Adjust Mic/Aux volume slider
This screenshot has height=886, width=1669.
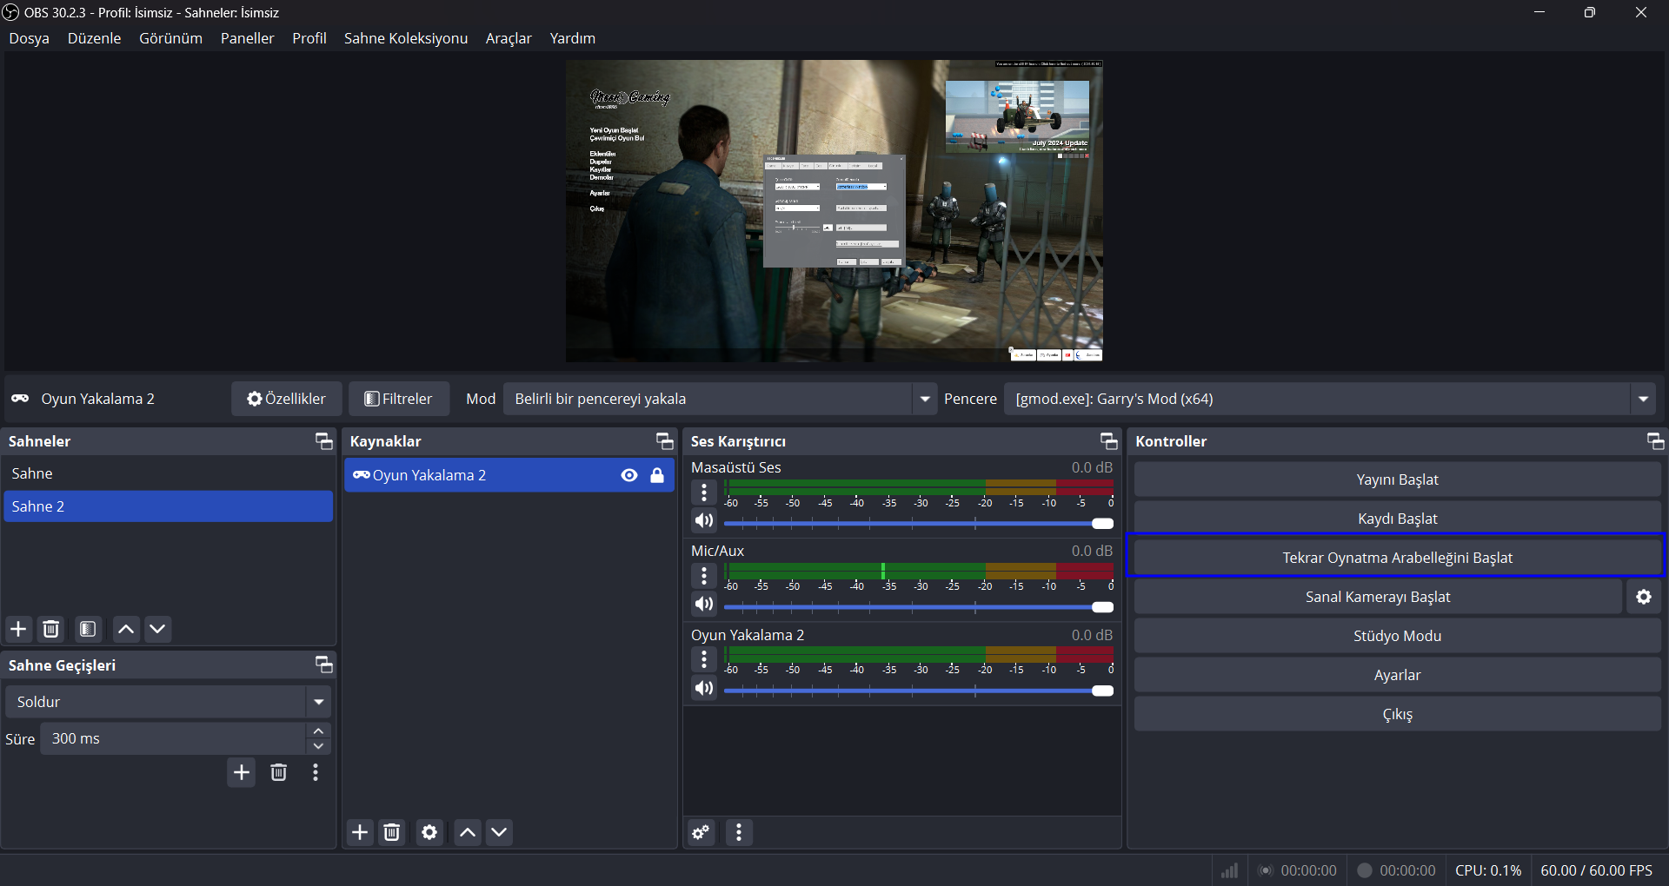[919, 607]
